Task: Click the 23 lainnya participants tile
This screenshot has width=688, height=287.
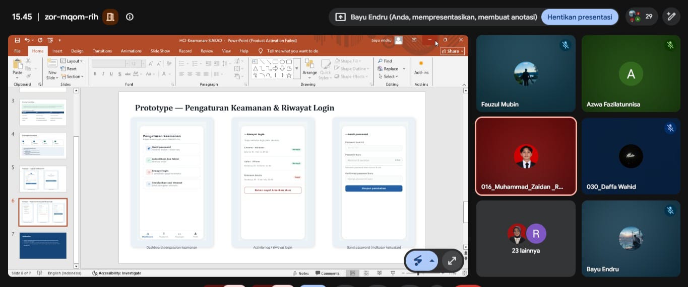Action: 526,239
